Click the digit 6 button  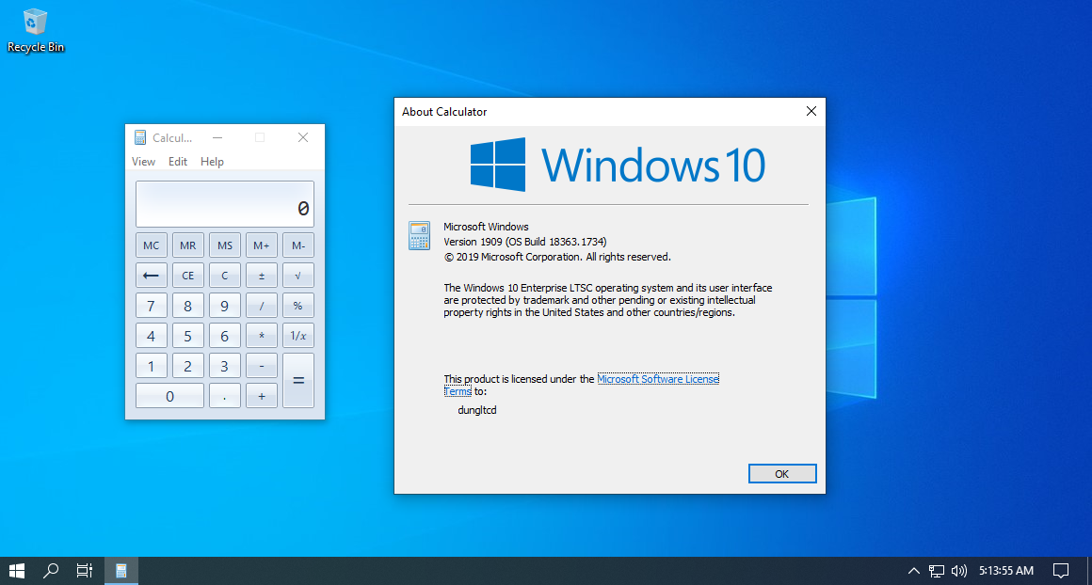[x=225, y=336]
